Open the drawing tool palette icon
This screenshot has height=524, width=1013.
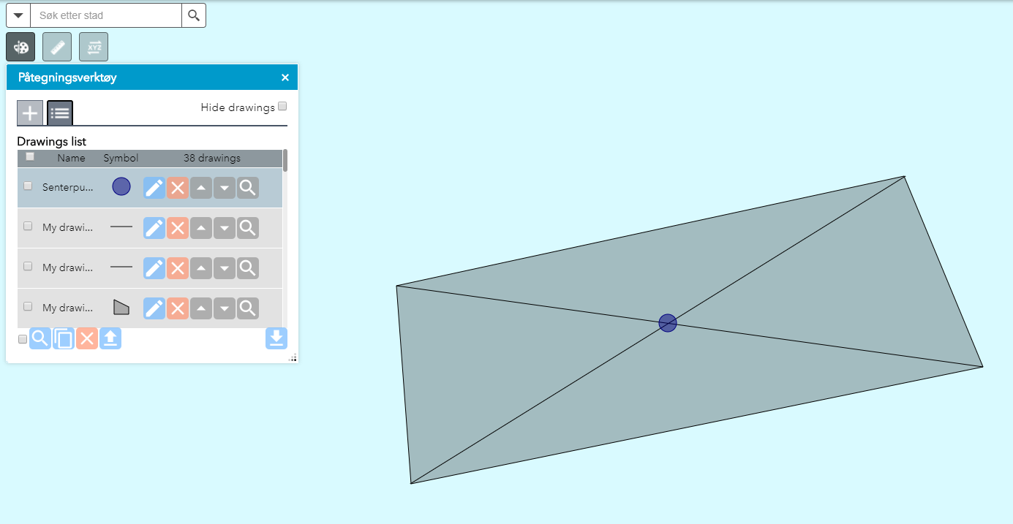click(x=20, y=47)
